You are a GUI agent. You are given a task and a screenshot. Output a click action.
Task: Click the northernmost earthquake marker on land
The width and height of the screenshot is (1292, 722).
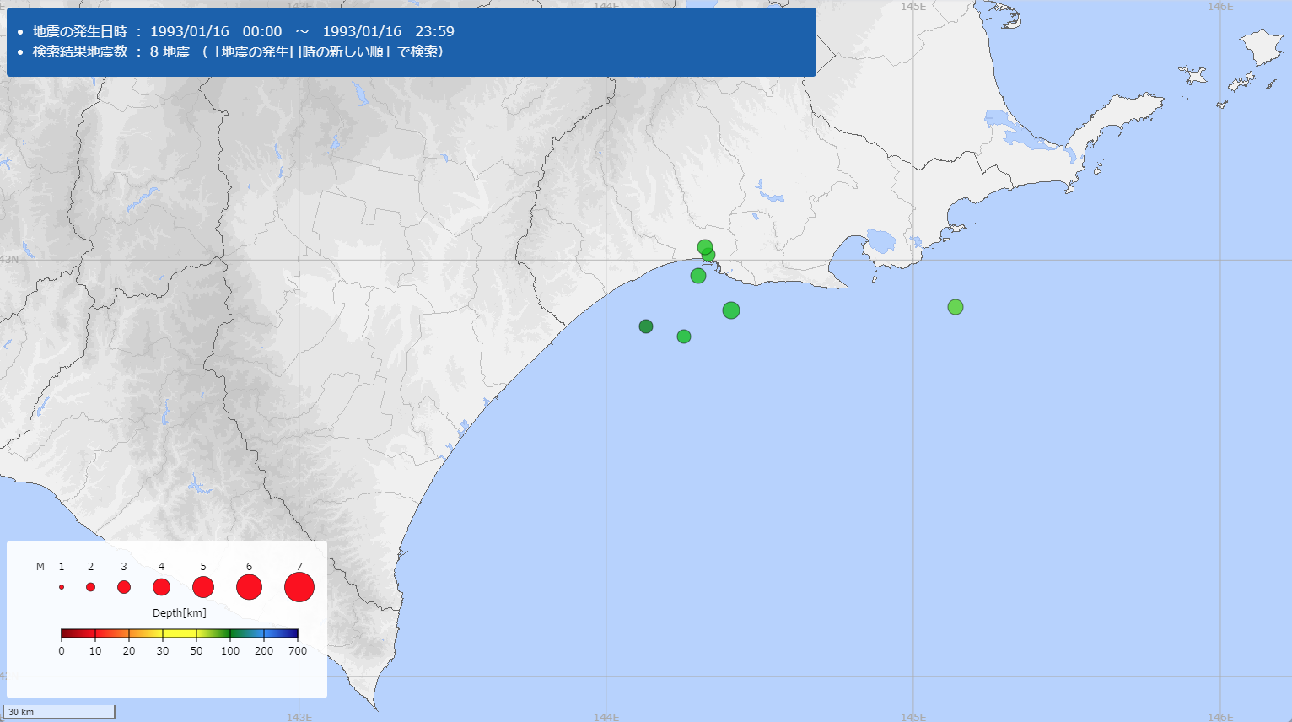click(x=704, y=246)
